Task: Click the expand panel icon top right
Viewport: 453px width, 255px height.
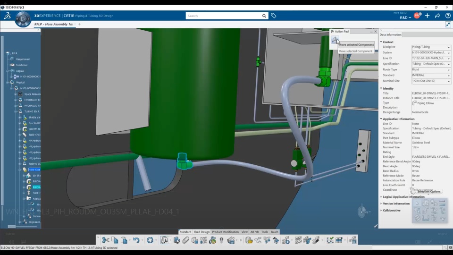Action: coord(448,25)
